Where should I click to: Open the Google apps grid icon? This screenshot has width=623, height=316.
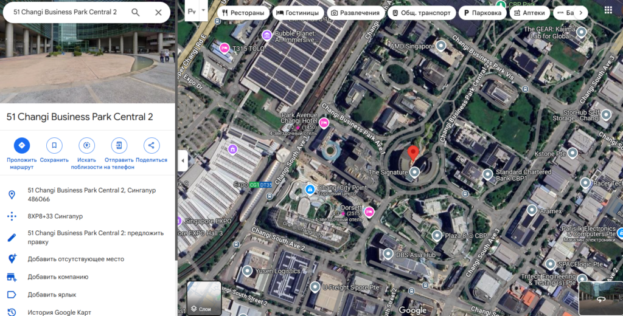tap(608, 10)
